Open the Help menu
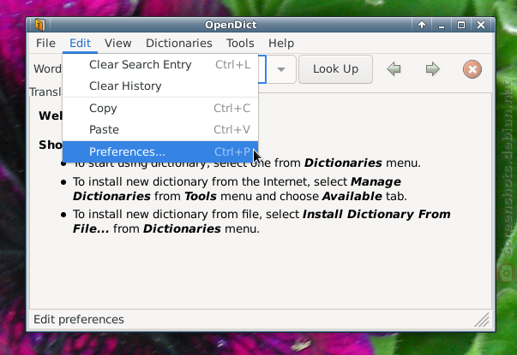This screenshot has height=355, width=517. (x=281, y=43)
